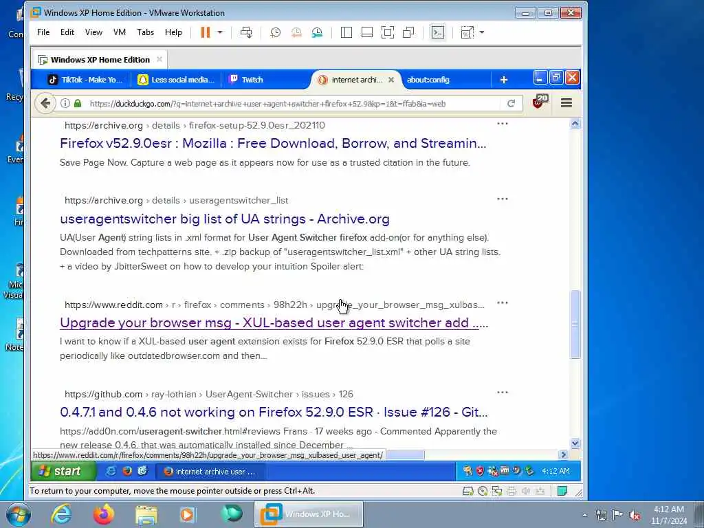Viewport: 704px width, 528px height.
Task: Click the VMware green message log icon
Action: pos(562,491)
